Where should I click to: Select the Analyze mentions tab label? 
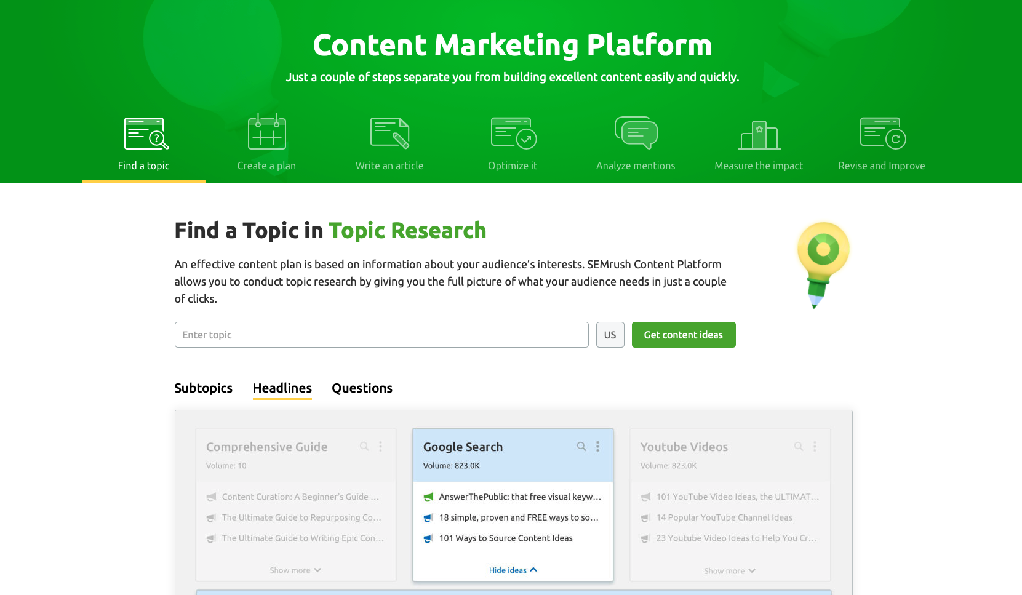(x=636, y=166)
